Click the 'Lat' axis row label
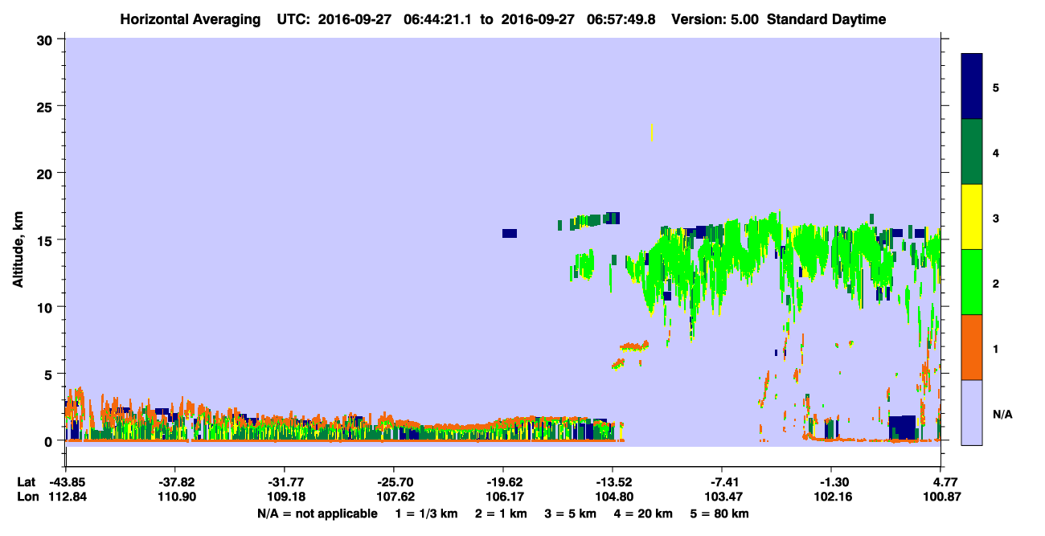 click(x=27, y=482)
